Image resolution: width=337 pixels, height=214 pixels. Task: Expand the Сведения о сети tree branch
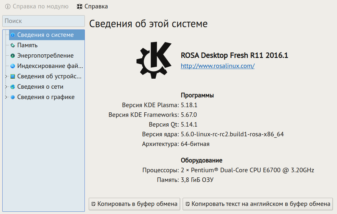click(x=6, y=87)
